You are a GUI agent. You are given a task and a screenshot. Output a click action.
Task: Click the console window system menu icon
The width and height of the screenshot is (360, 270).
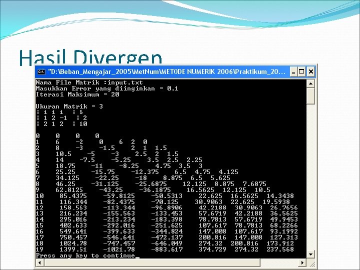click(x=41, y=72)
